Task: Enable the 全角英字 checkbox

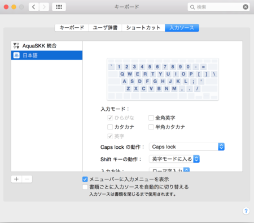Action: pyautogui.click(x=151, y=118)
